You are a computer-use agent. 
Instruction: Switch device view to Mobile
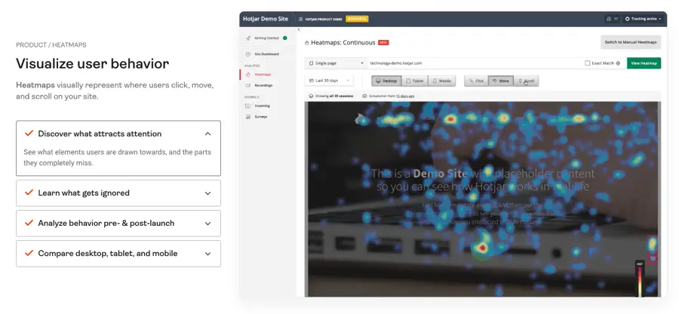click(x=441, y=81)
